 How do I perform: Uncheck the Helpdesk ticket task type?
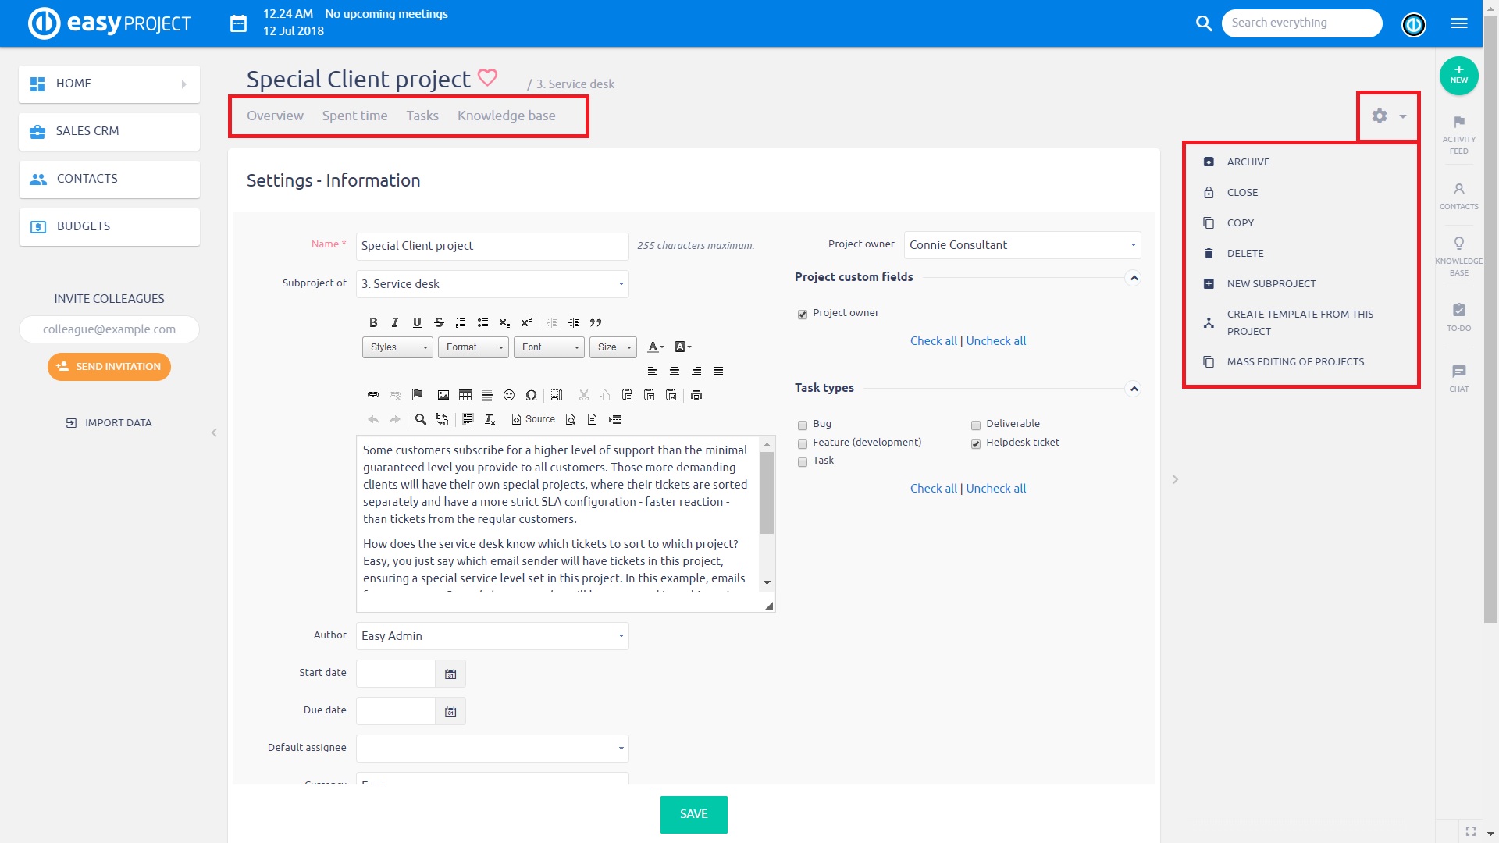tap(975, 443)
